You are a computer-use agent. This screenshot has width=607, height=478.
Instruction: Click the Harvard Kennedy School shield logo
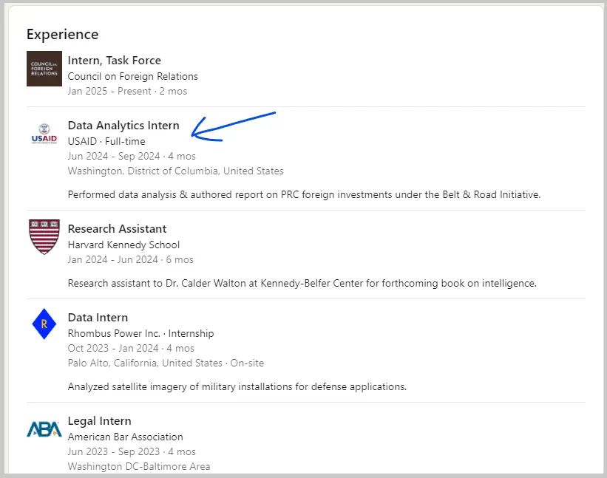coord(44,236)
